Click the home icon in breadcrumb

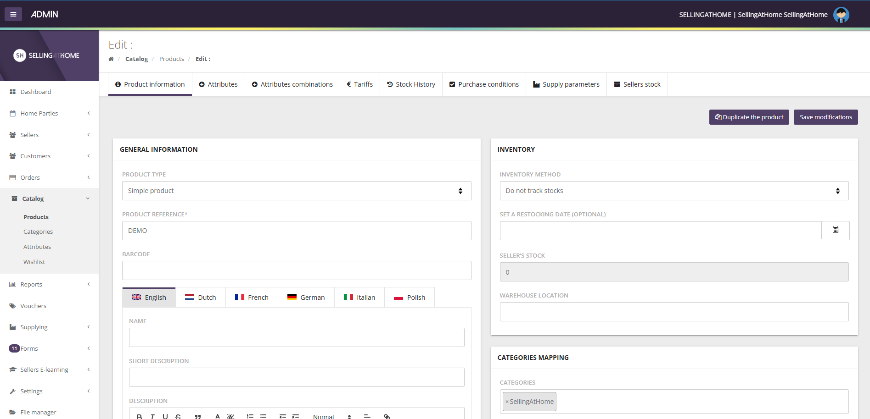click(x=111, y=59)
